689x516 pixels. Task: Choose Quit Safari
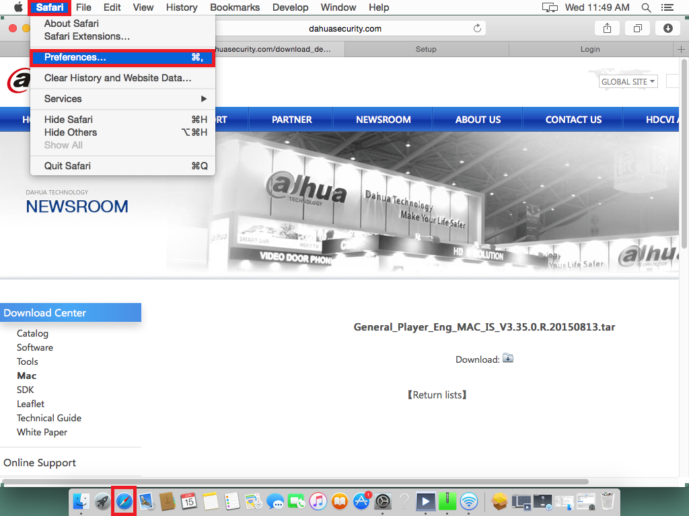point(122,166)
